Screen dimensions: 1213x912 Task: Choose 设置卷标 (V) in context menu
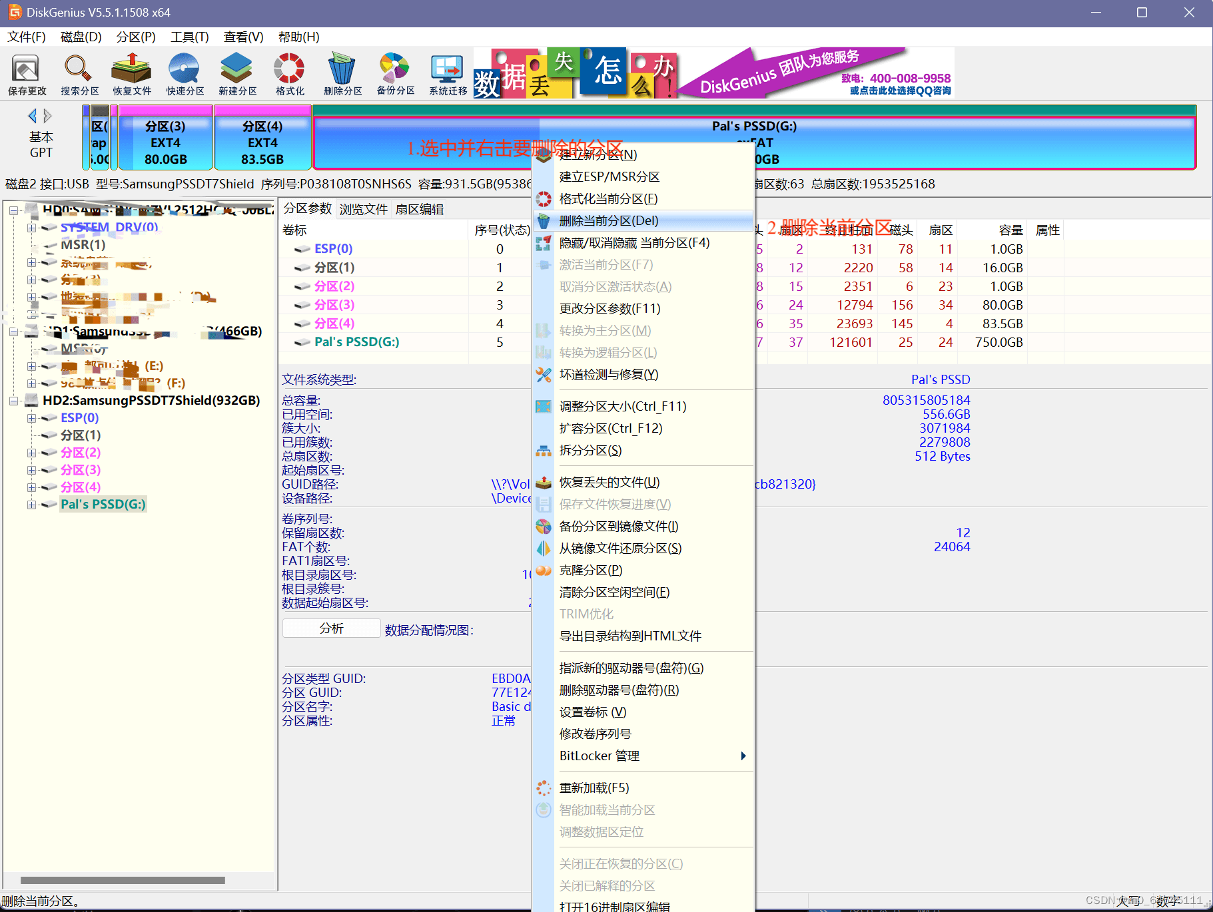coord(643,712)
